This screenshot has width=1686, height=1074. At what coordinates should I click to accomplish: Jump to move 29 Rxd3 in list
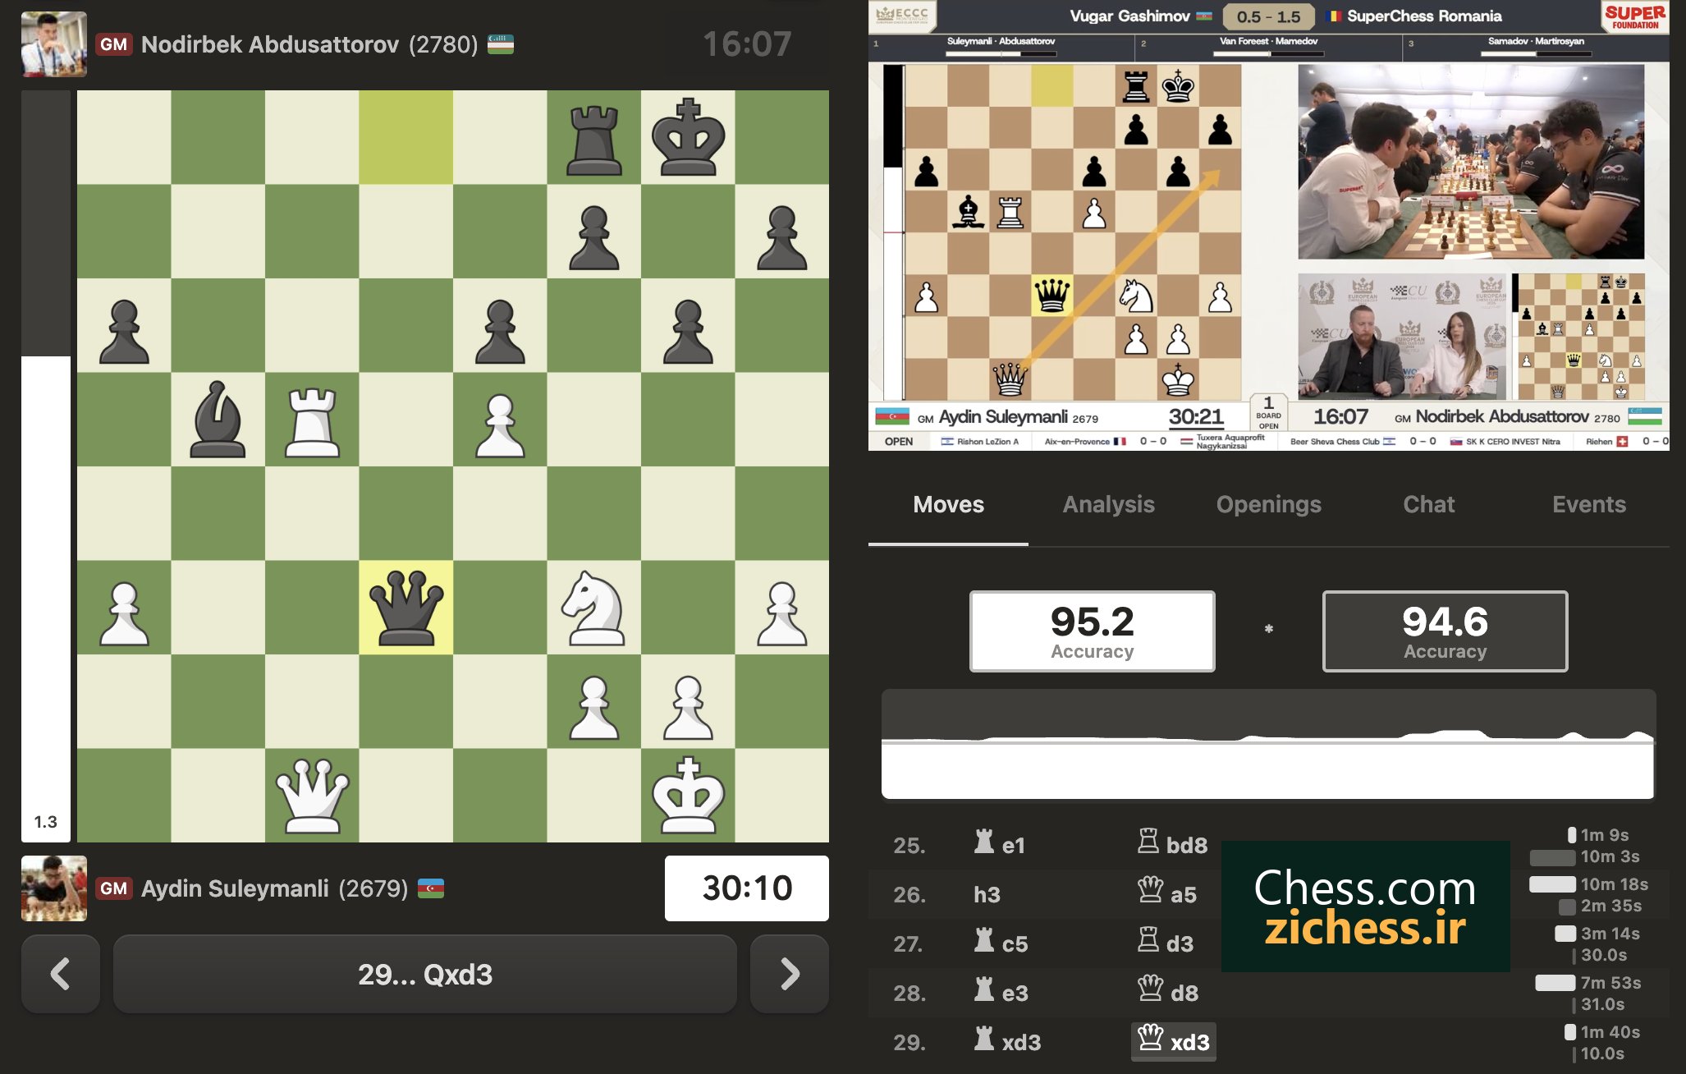pos(1007,1041)
